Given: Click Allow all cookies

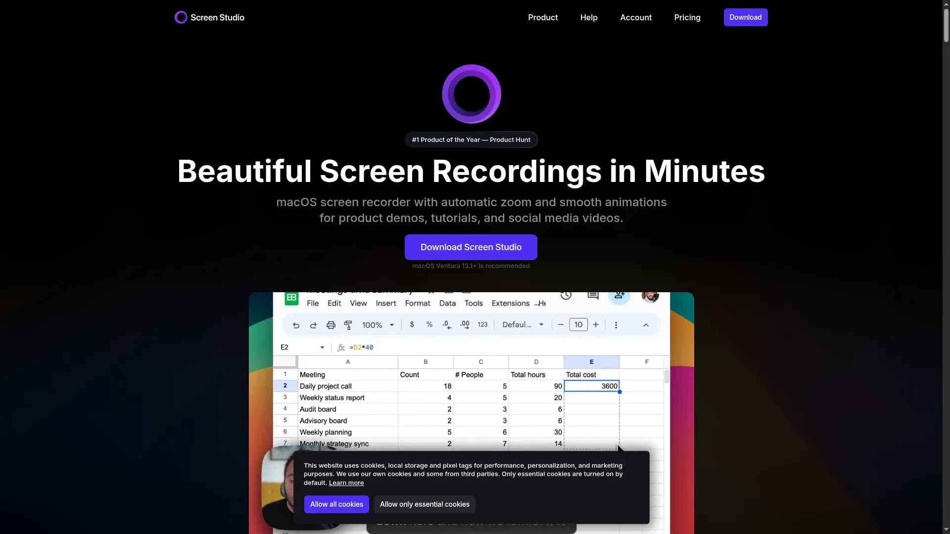Looking at the screenshot, I should [x=336, y=504].
